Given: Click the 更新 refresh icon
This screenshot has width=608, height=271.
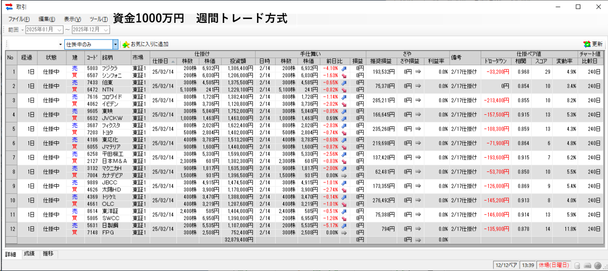Looking at the screenshot, I should (587, 44).
